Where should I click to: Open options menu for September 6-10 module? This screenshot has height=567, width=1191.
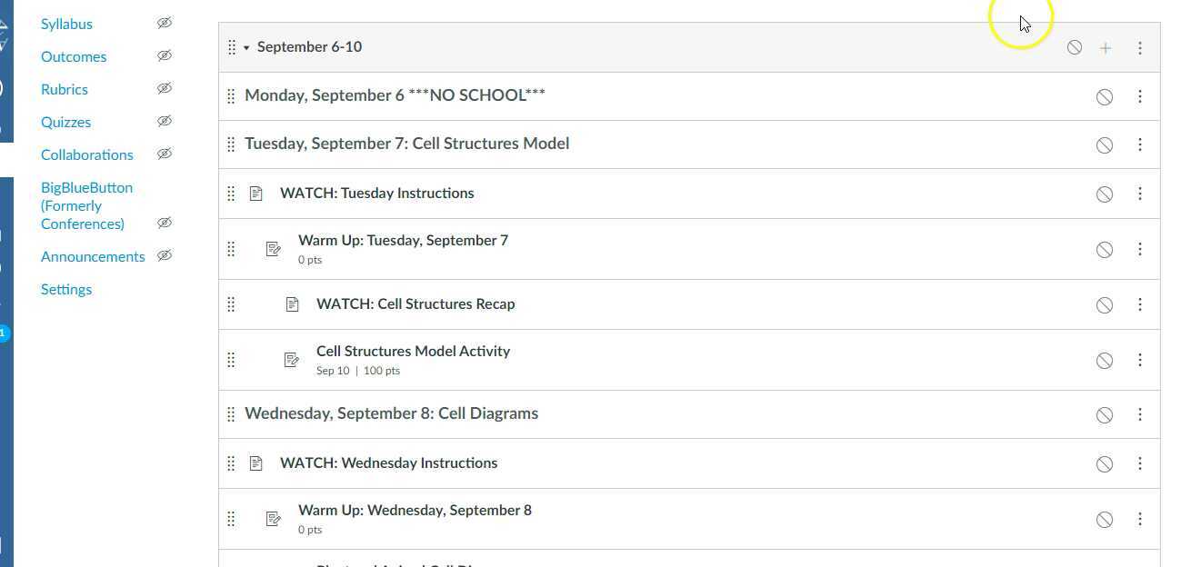pyautogui.click(x=1140, y=48)
